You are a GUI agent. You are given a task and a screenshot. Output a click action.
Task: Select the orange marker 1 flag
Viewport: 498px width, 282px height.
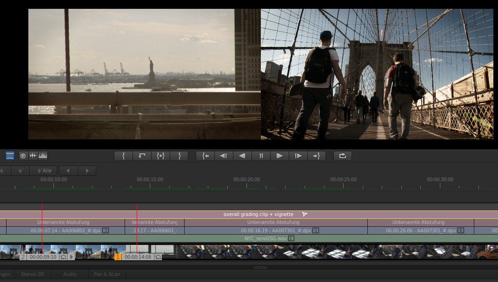118,257
